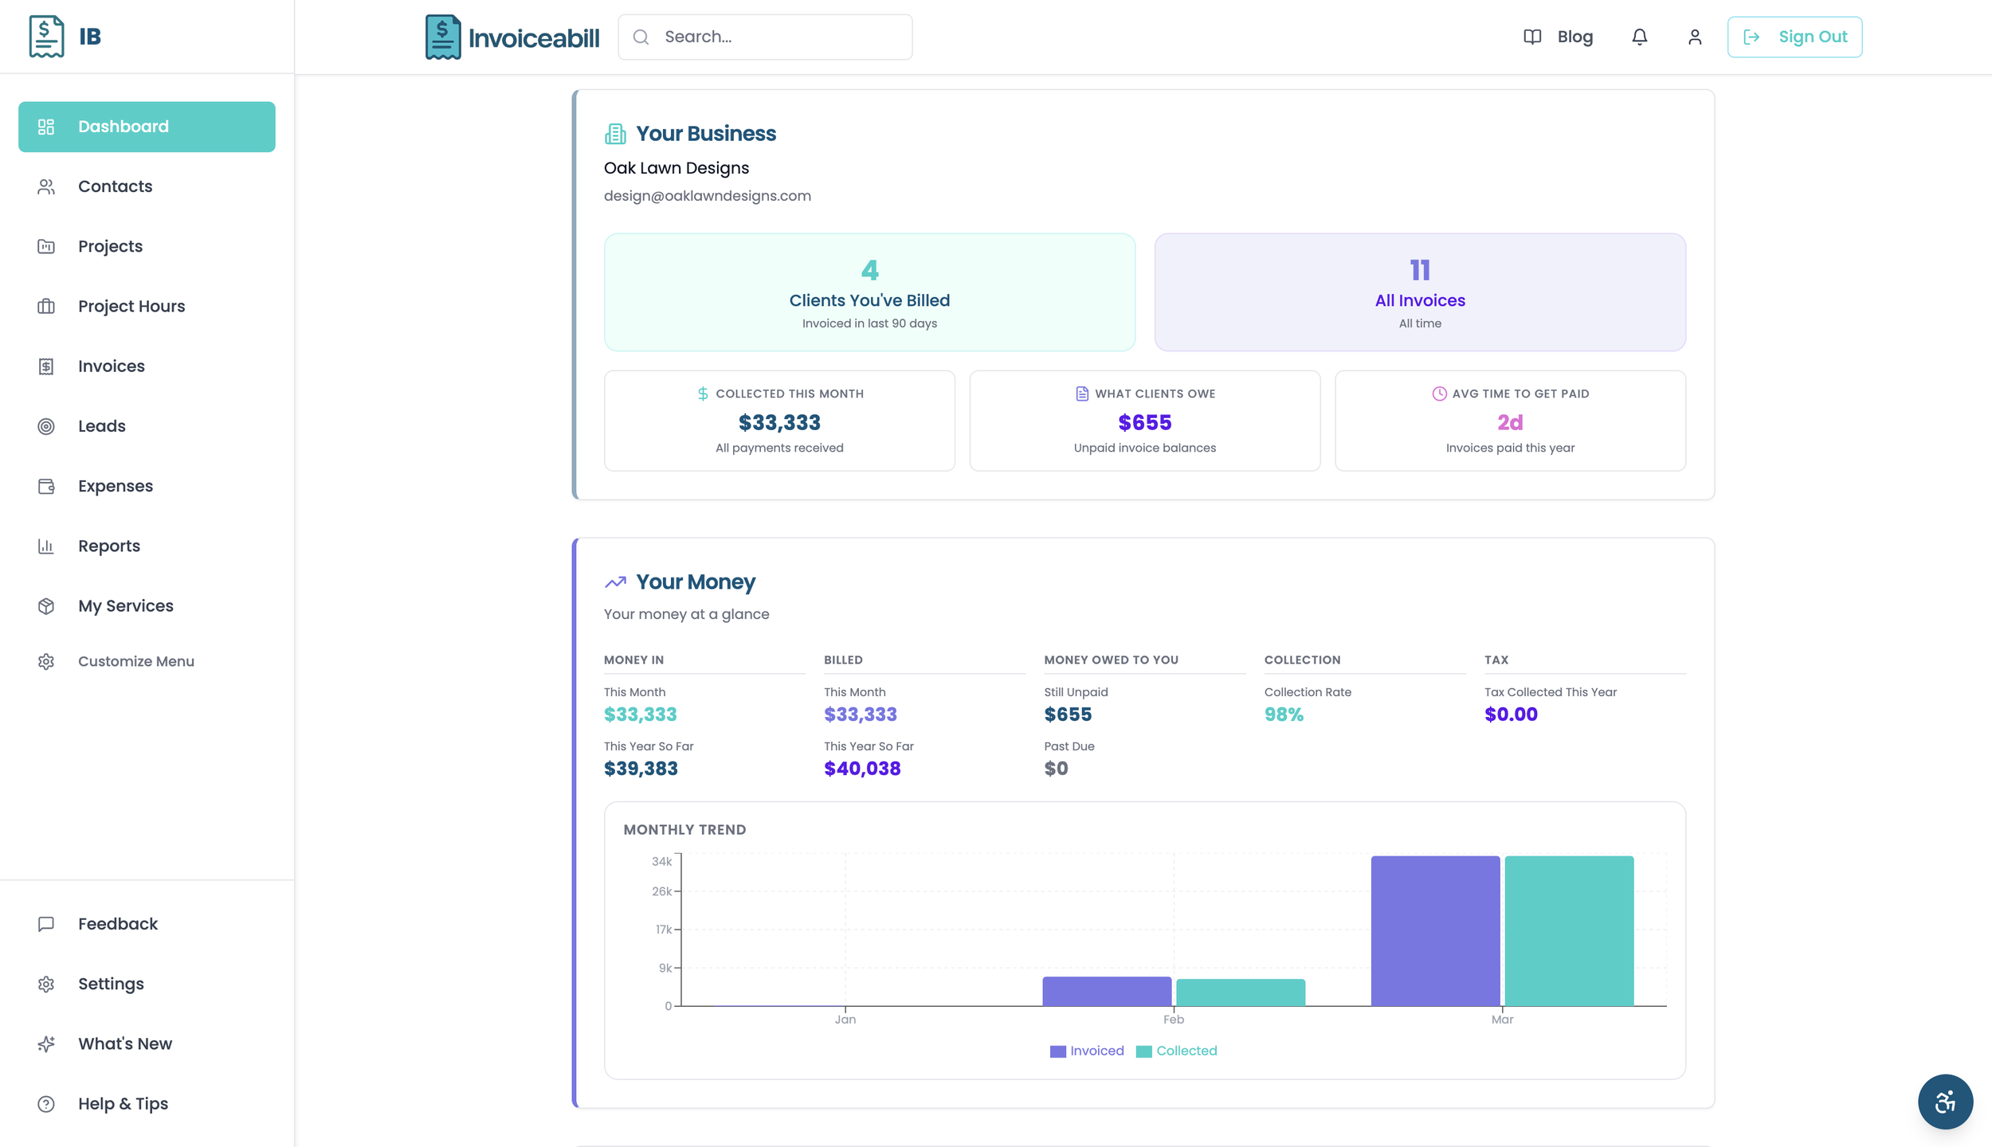Hide Project Hours by opening Customize Menu
Viewport: 1992px width, 1147px height.
click(136, 661)
